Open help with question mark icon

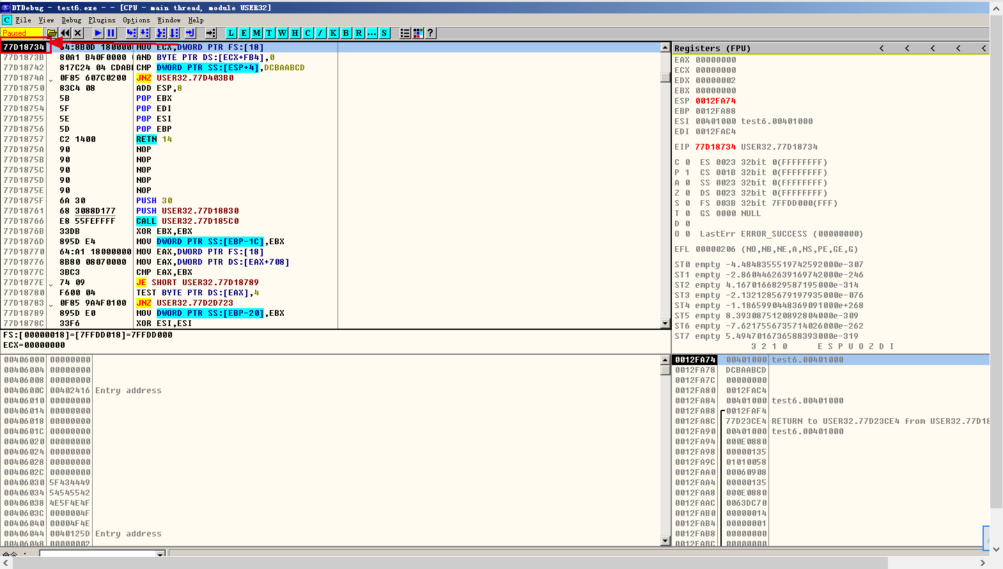[430, 33]
